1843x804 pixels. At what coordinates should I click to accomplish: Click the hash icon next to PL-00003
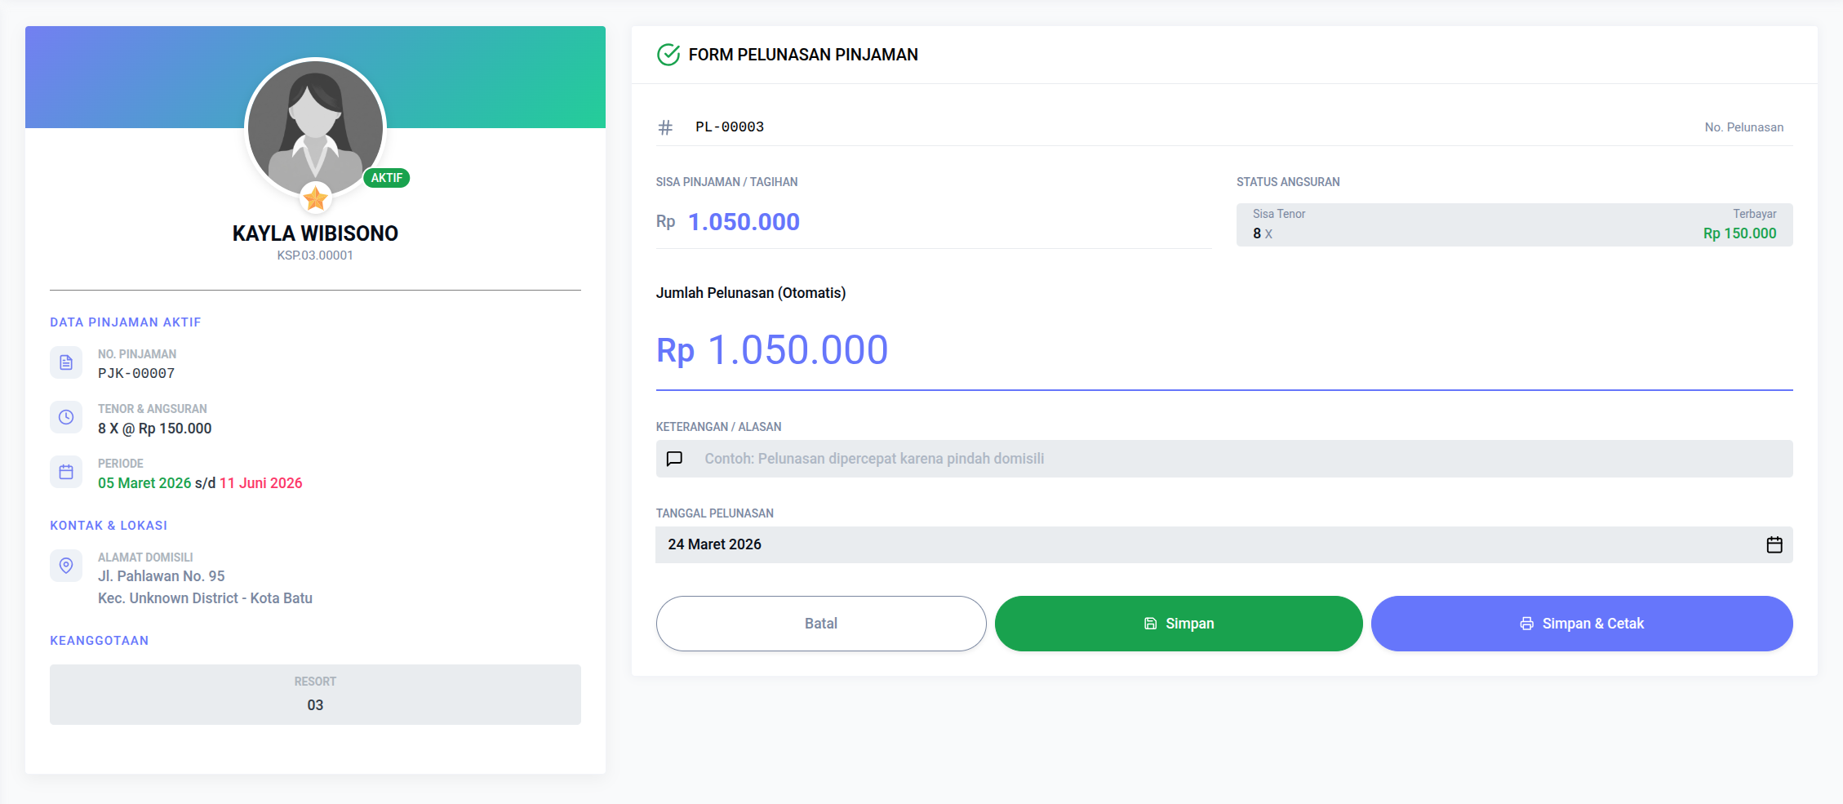tap(664, 127)
